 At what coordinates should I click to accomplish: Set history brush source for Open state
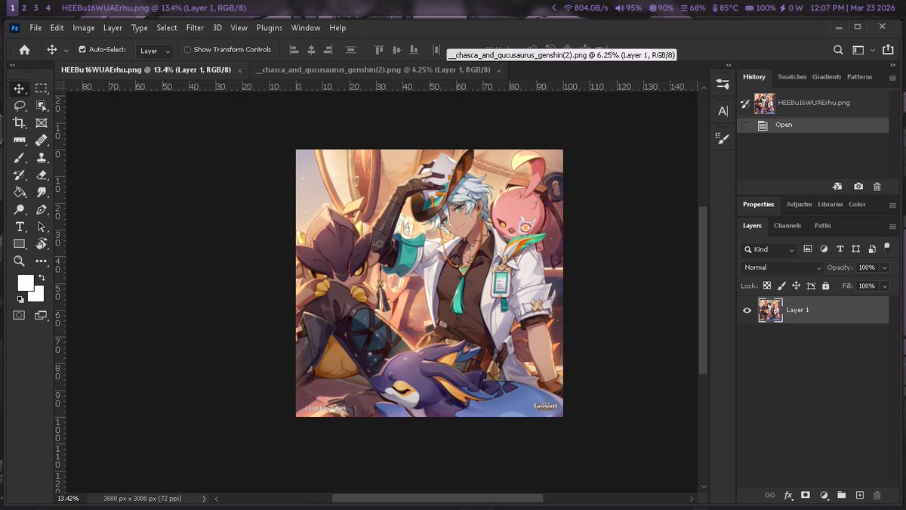(x=746, y=125)
